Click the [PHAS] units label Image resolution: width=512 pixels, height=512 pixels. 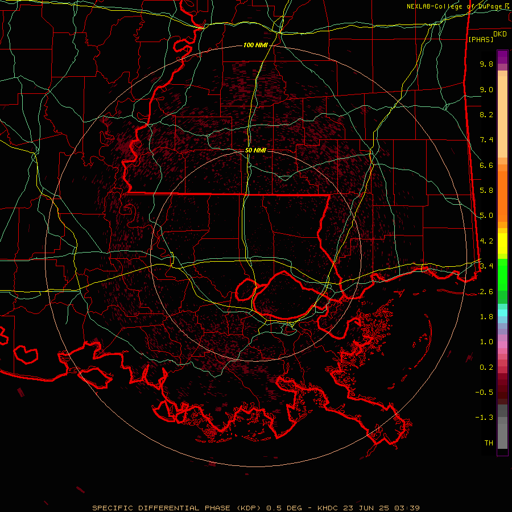[481, 39]
